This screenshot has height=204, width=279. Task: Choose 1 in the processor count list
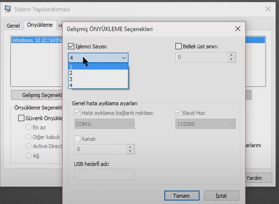click(x=98, y=67)
